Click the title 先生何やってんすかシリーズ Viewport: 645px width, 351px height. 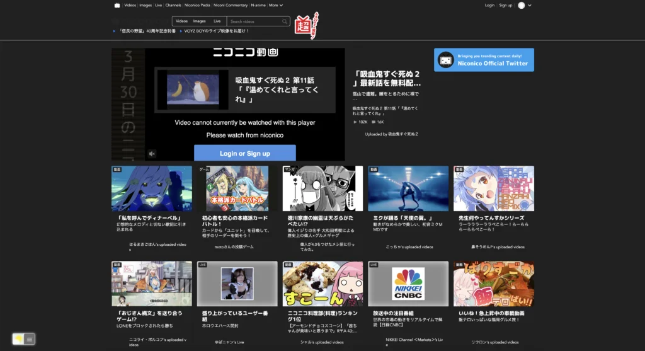491,218
